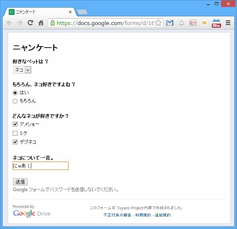Expand the 好きなペット dropdown
Image resolution: width=237 pixels, height=229 pixels.
pos(23,70)
